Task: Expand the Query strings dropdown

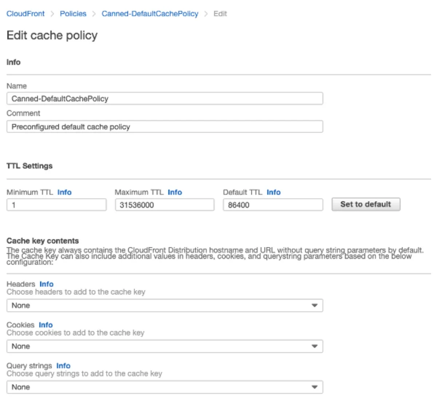Action: 165,387
